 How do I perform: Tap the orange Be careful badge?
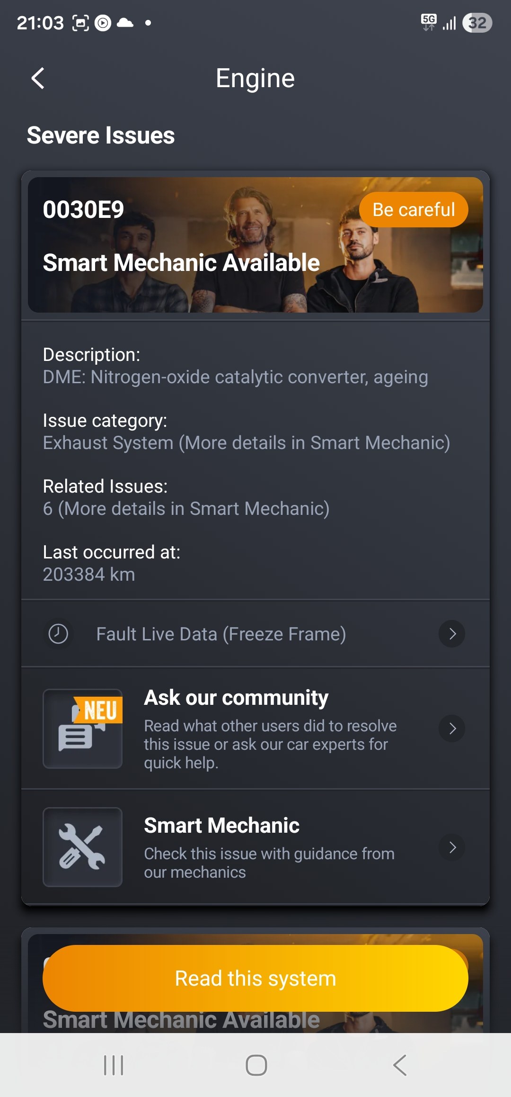pos(414,209)
